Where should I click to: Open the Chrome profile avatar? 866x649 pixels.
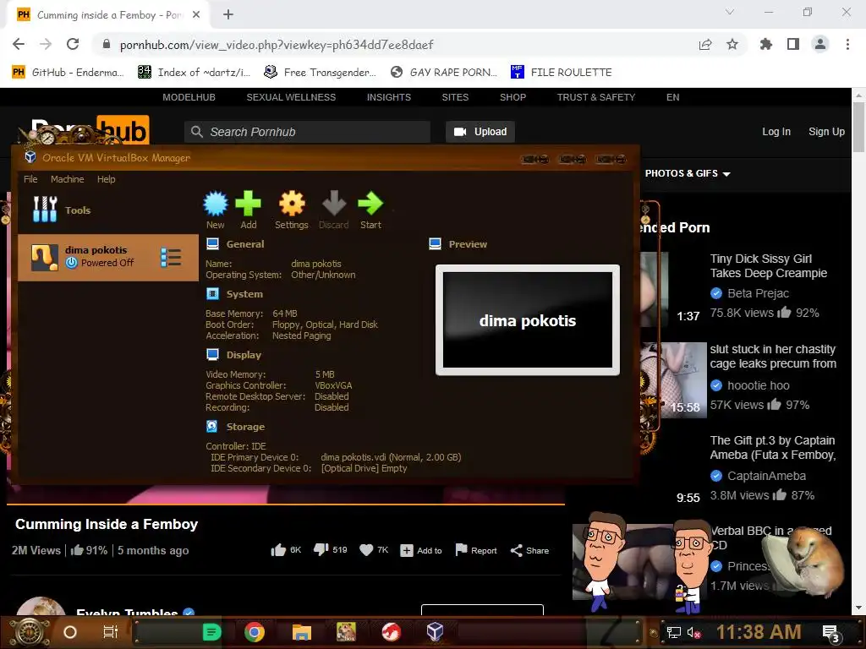(x=820, y=44)
